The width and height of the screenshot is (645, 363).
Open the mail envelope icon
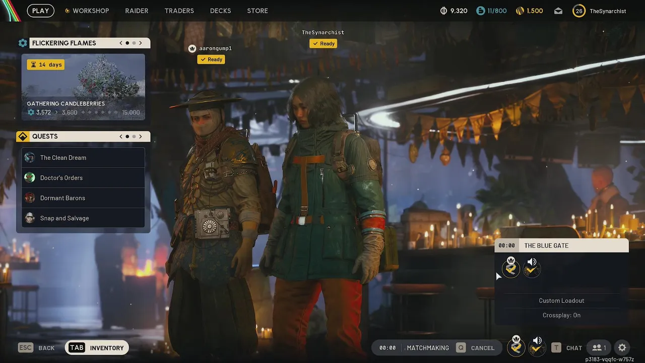[558, 11]
